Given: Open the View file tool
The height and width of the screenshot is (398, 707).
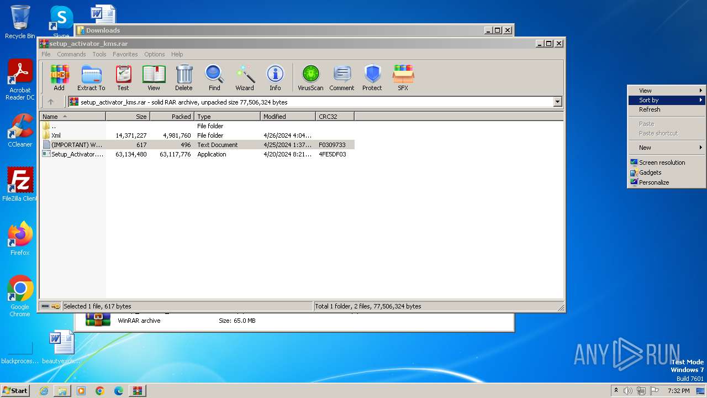Looking at the screenshot, I should pos(154,77).
